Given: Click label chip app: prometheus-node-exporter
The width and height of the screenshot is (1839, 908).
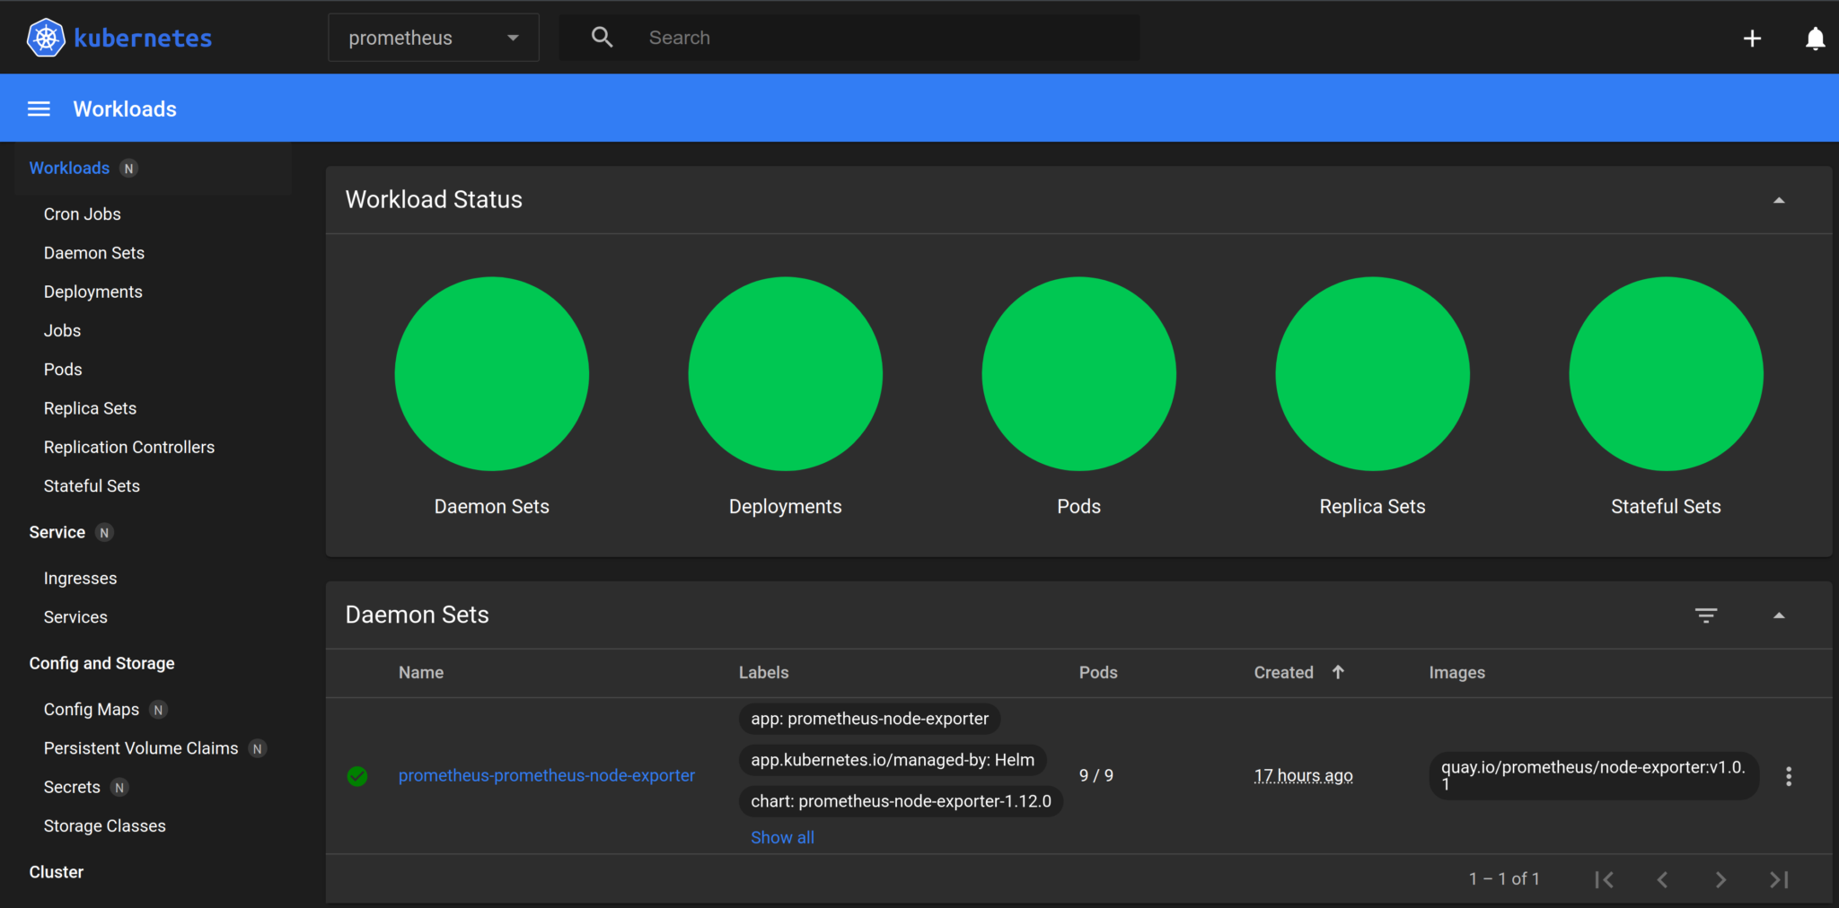Looking at the screenshot, I should click(869, 719).
